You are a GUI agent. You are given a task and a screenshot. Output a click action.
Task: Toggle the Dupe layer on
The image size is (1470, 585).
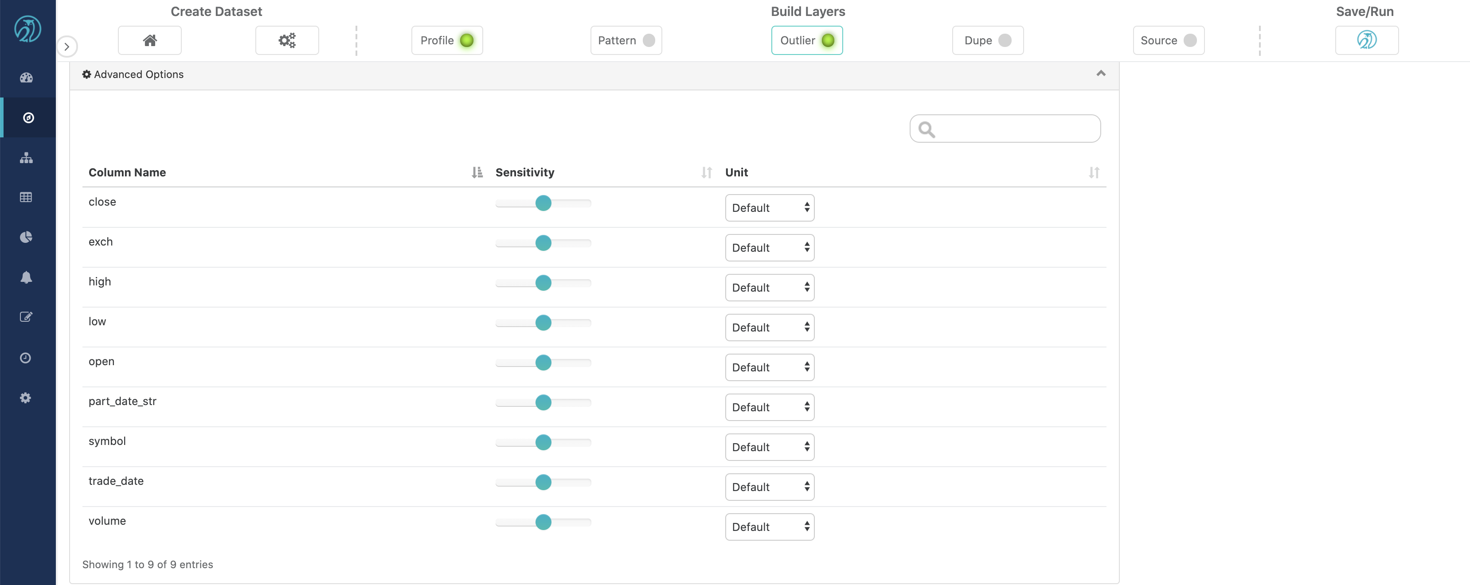[1005, 40]
